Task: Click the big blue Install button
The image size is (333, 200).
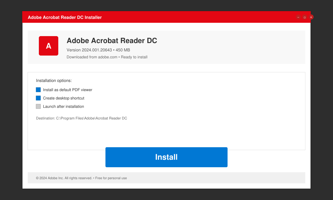Action: tap(167, 157)
